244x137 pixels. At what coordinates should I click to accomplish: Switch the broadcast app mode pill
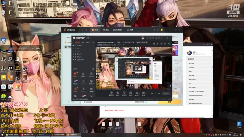click(88, 38)
